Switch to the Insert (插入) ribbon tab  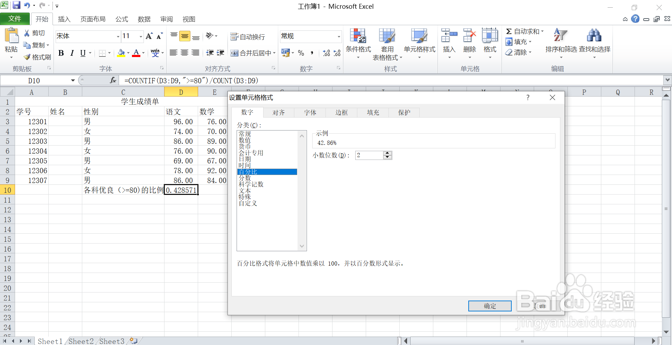coord(64,19)
